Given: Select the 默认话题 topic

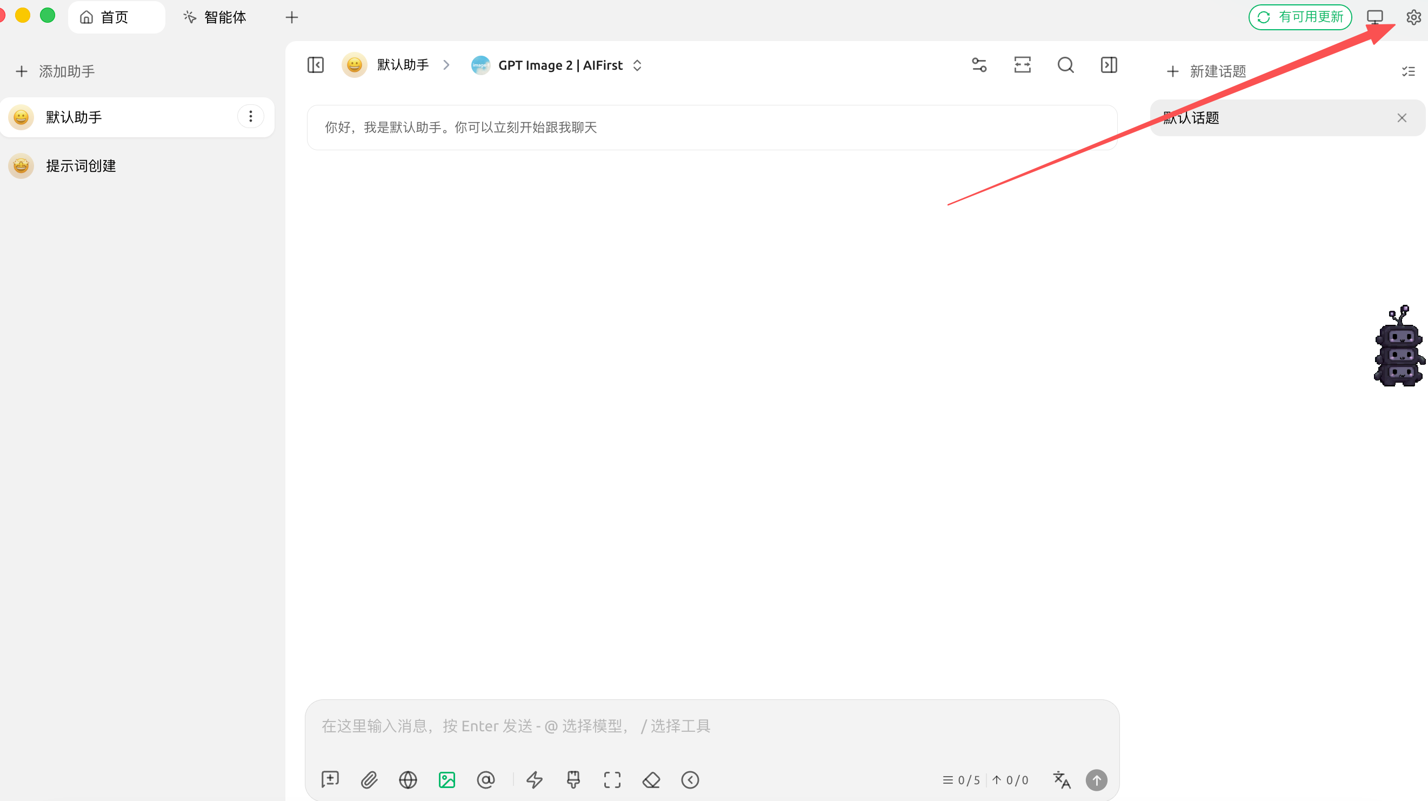Looking at the screenshot, I should (1287, 117).
